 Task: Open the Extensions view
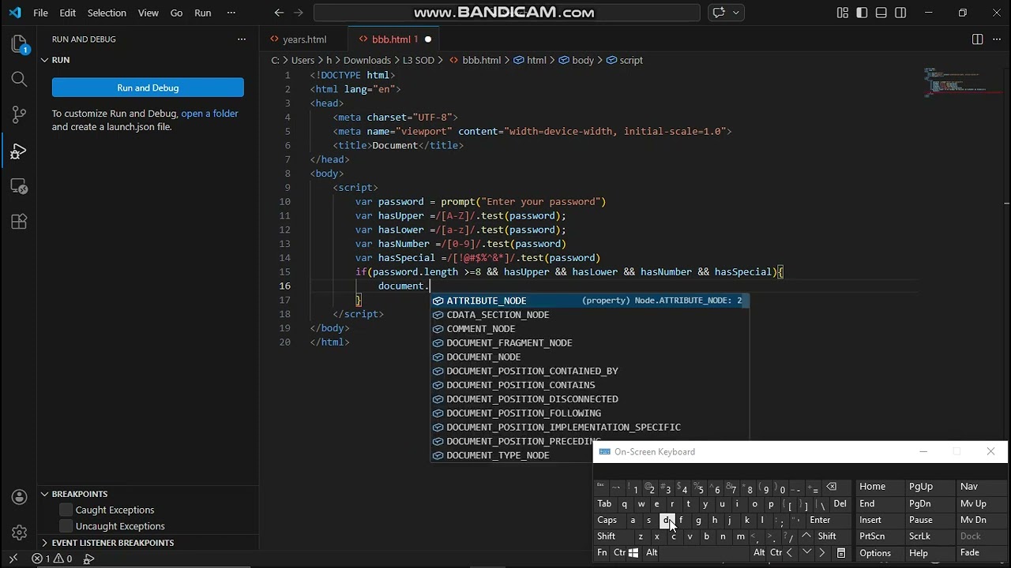(x=19, y=222)
